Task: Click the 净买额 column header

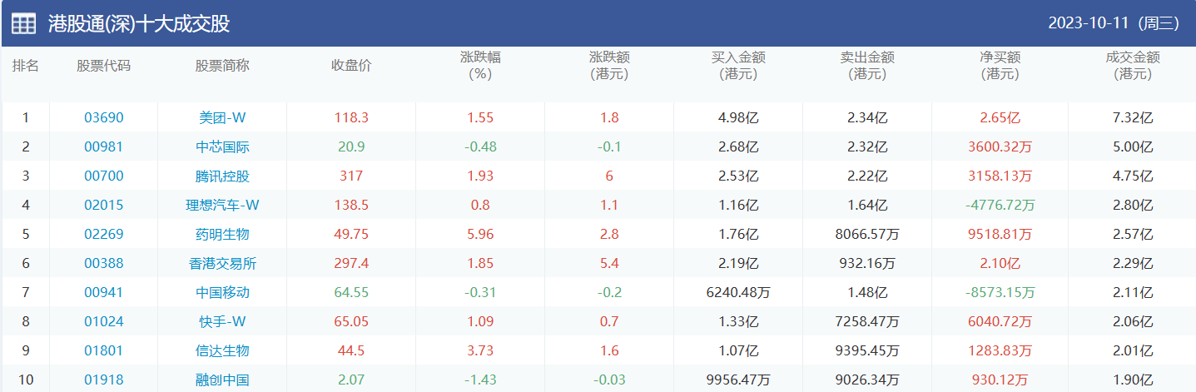Action: click(1000, 66)
